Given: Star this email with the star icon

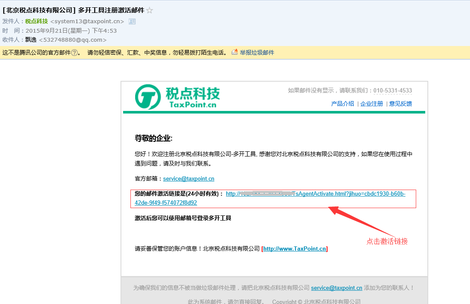Looking at the screenshot, I should [150, 10].
